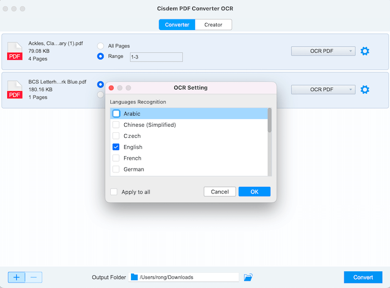Screen dimensions: 390x288
Task: Open settings gear for Ackles PDF row
Action: coord(364,51)
